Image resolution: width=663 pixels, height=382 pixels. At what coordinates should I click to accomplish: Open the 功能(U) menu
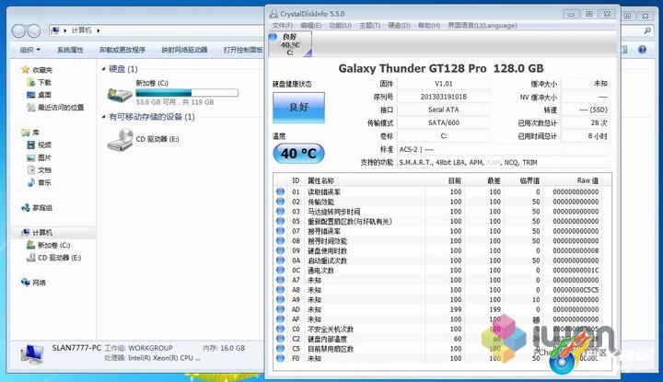tap(340, 26)
